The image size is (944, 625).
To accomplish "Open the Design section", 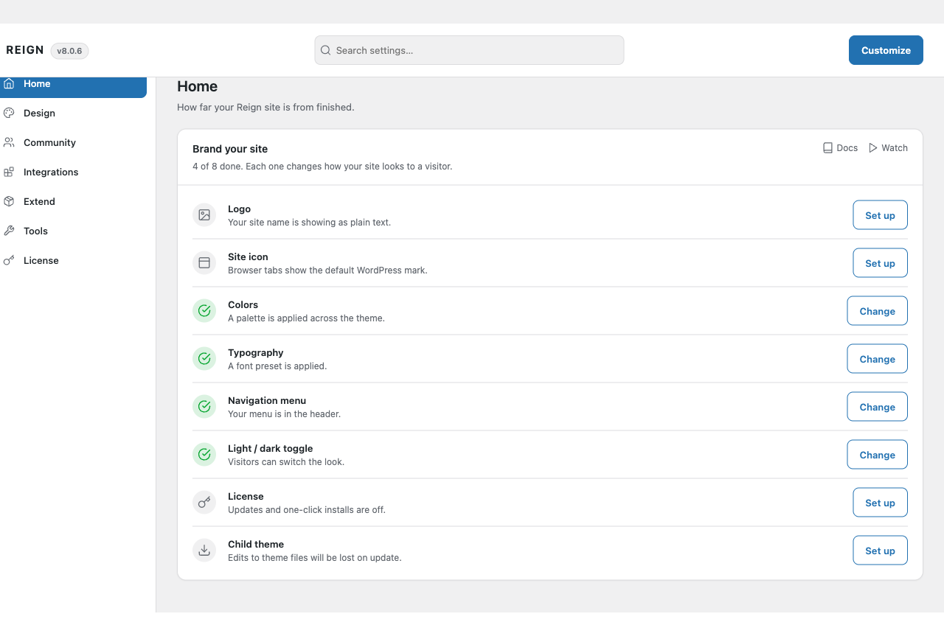I will tap(73, 113).
